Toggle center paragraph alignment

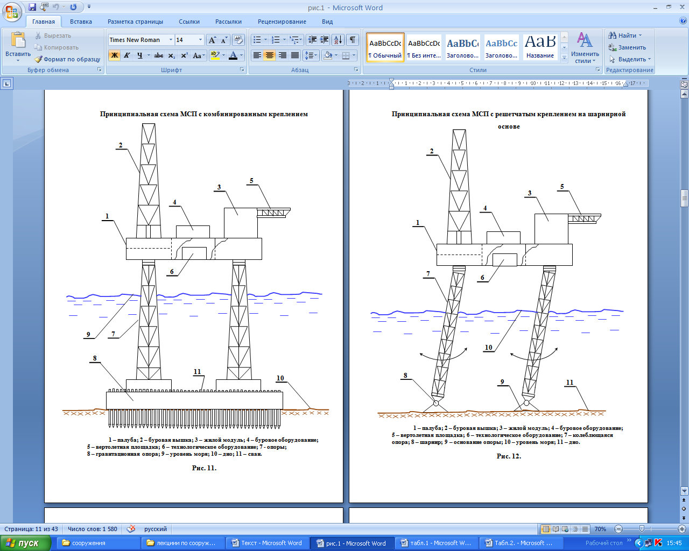coord(270,55)
